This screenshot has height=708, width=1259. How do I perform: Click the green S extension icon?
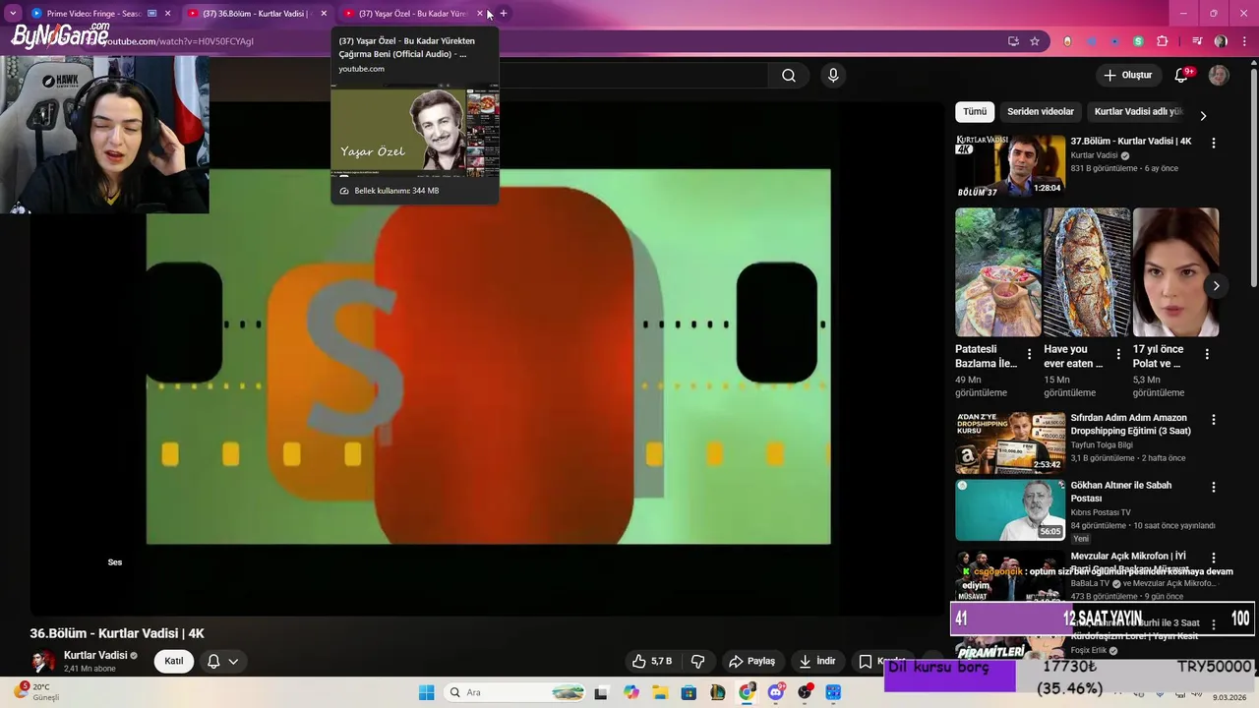tap(1138, 41)
